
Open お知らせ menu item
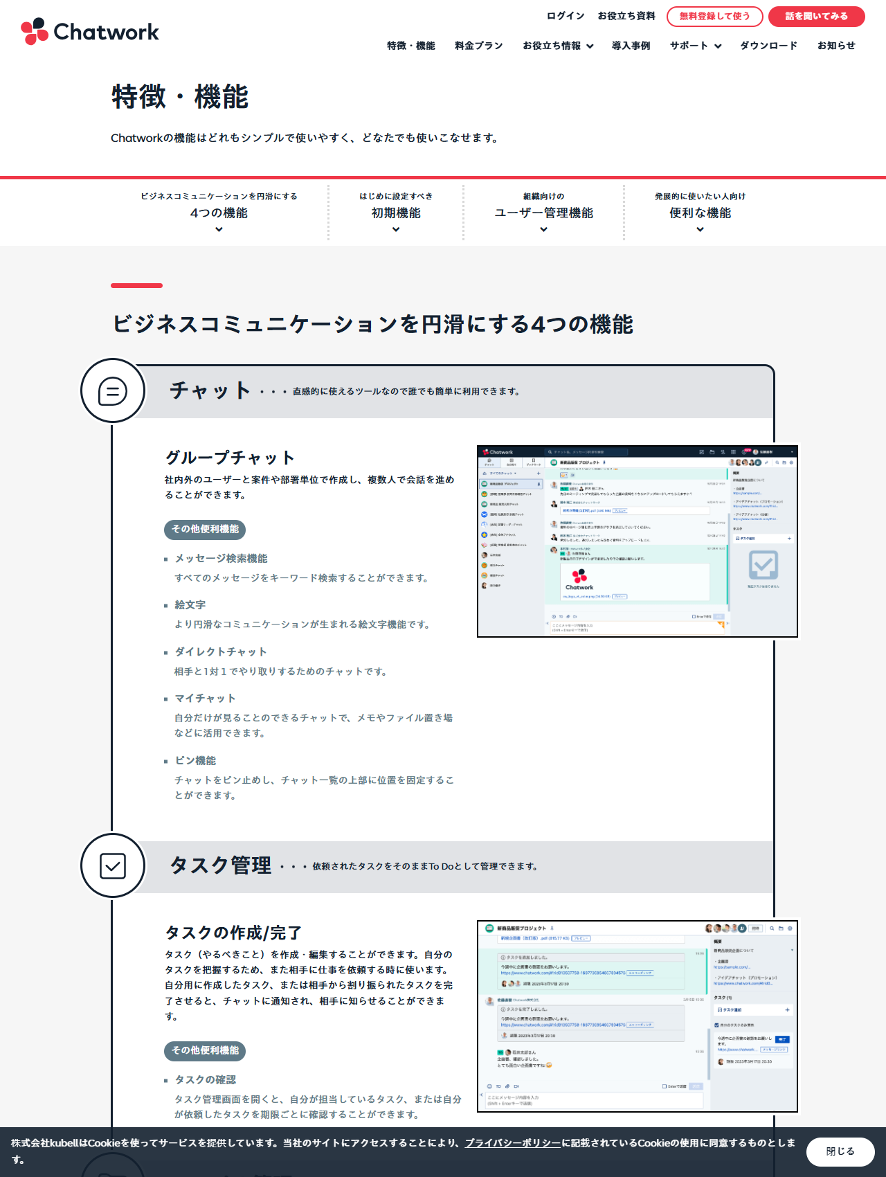click(x=836, y=46)
